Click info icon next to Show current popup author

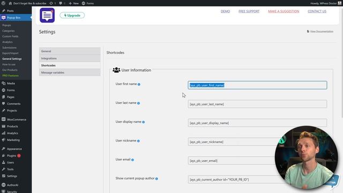(156, 179)
